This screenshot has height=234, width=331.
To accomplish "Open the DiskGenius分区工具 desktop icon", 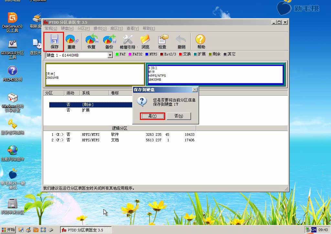I will coord(12,22).
